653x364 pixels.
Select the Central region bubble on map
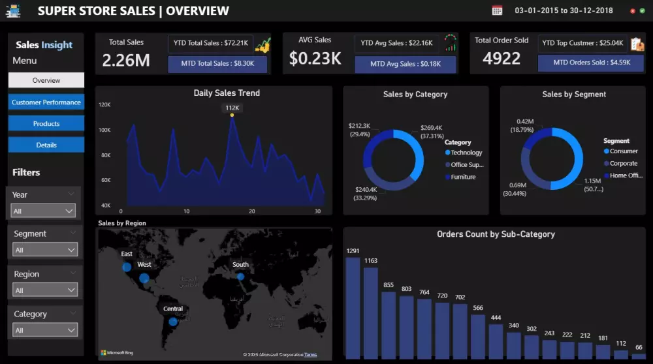(x=173, y=322)
